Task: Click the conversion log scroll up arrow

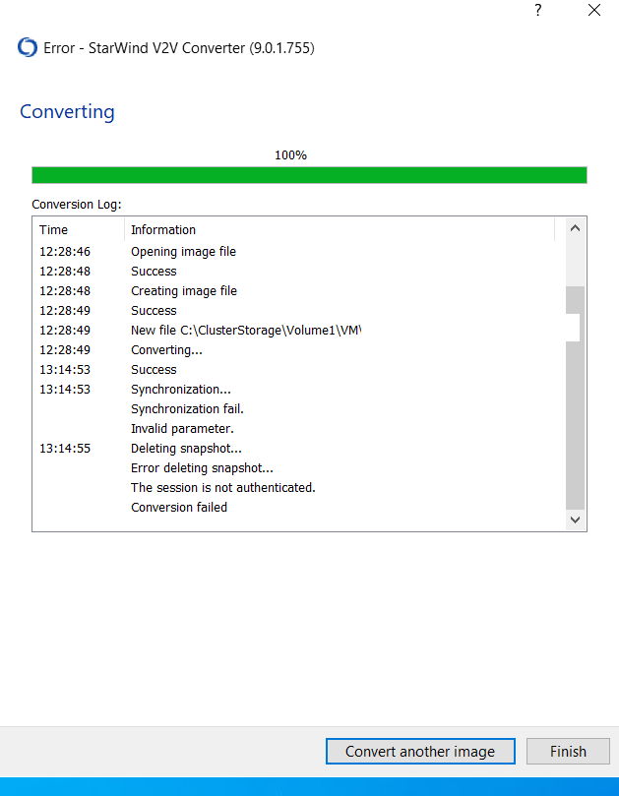Action: point(575,228)
